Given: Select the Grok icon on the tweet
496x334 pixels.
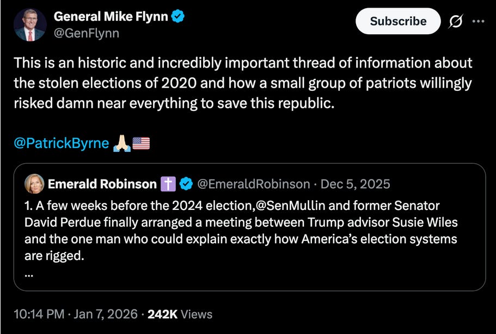Looking at the screenshot, I should coord(456,21).
